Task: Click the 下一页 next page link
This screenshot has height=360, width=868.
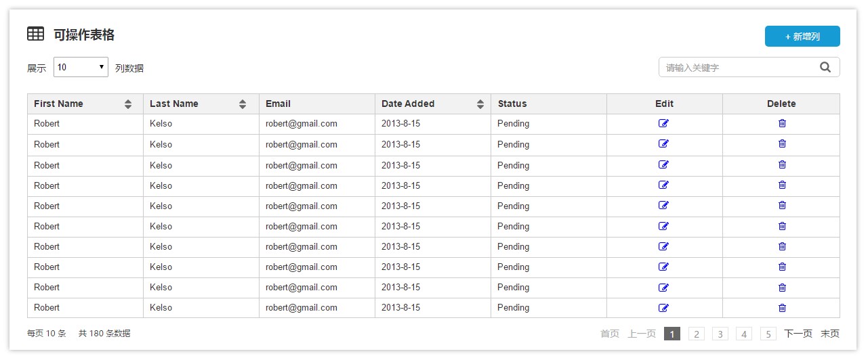Action: (798, 334)
